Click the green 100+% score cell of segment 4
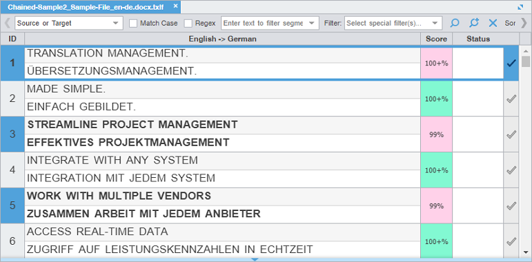Screen dimensions: 532x262 [x=436, y=170]
